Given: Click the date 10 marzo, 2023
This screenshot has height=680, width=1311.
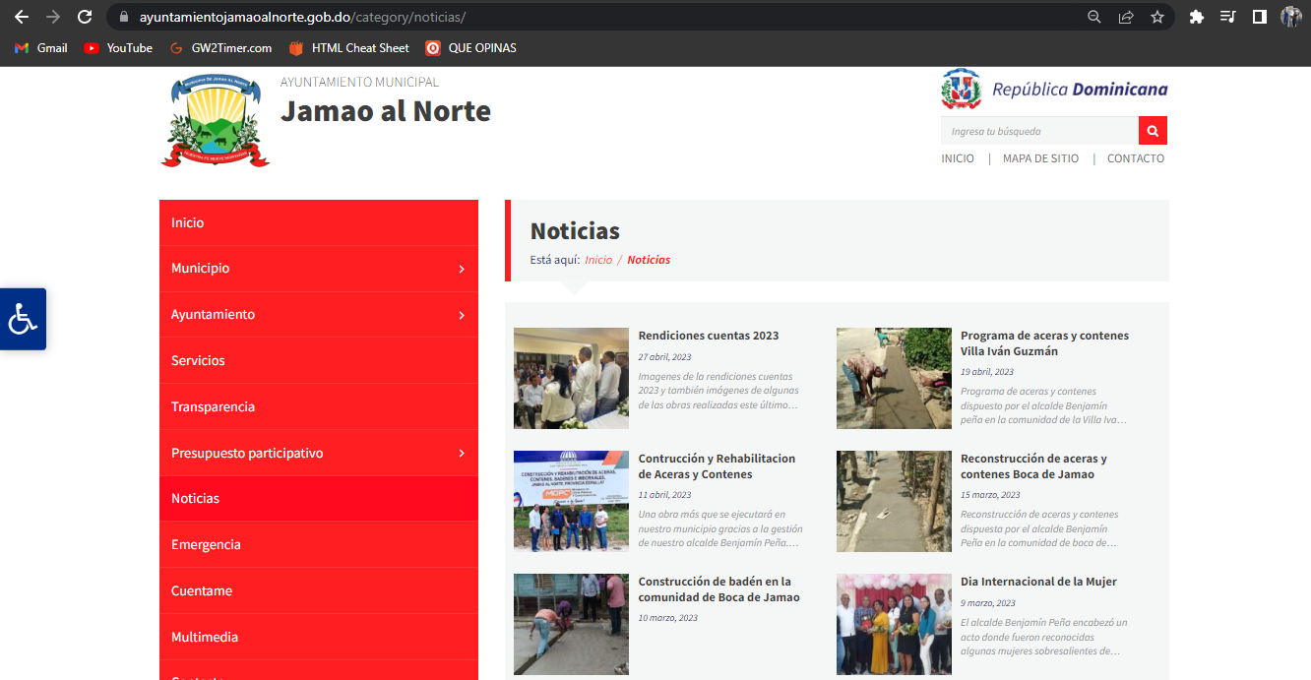Looking at the screenshot, I should coord(668,618).
